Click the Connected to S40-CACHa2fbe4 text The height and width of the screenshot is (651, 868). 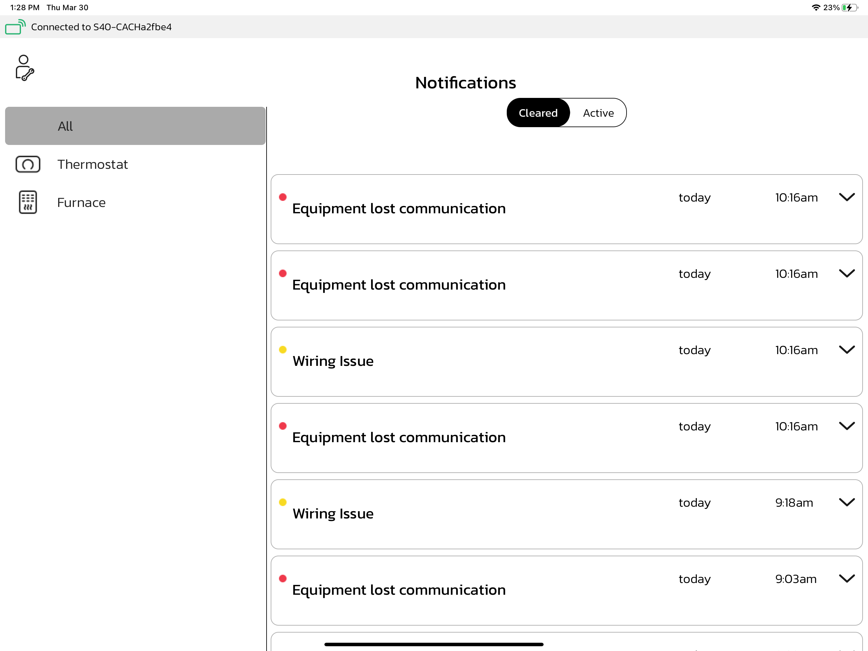coord(101,27)
